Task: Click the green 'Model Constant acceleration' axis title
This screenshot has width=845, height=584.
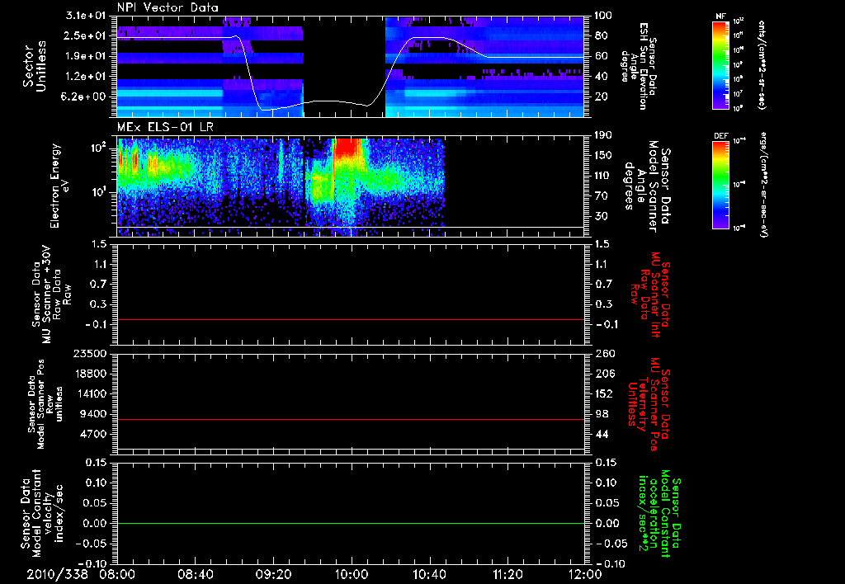Action: (659, 511)
